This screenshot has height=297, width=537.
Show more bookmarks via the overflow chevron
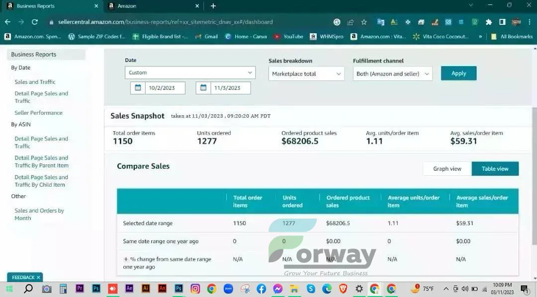tap(480, 36)
